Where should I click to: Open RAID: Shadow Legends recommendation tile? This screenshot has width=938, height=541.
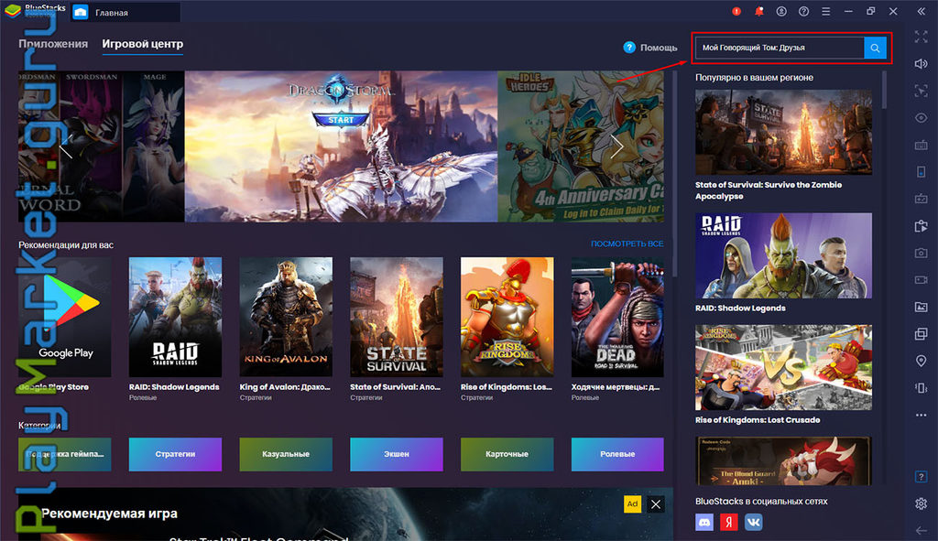[x=175, y=317]
